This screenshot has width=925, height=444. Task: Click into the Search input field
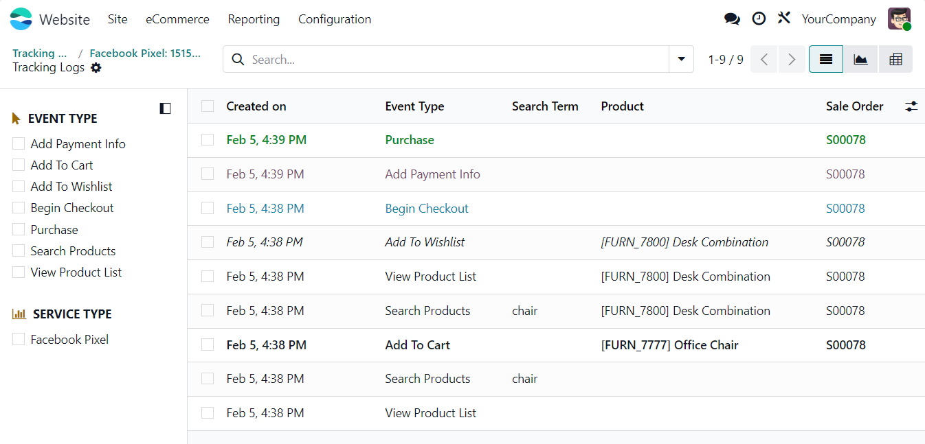(x=454, y=60)
